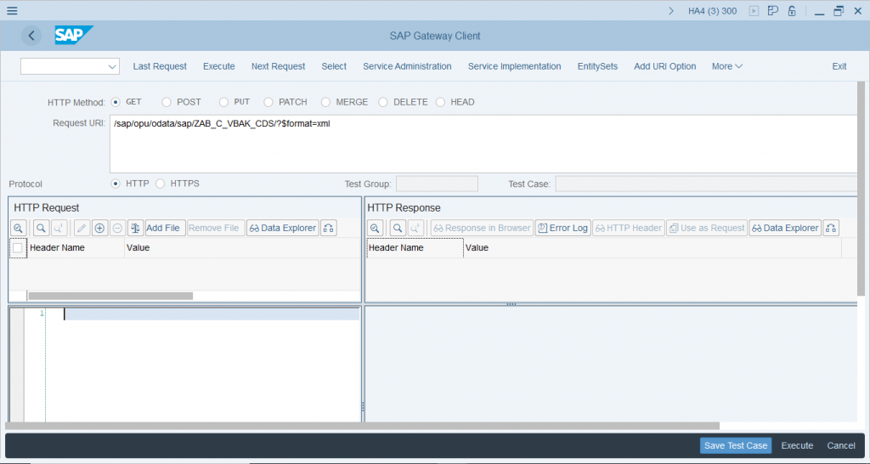Select the DELETE method radio button
Image resolution: width=870 pixels, height=464 pixels.
[x=383, y=102]
